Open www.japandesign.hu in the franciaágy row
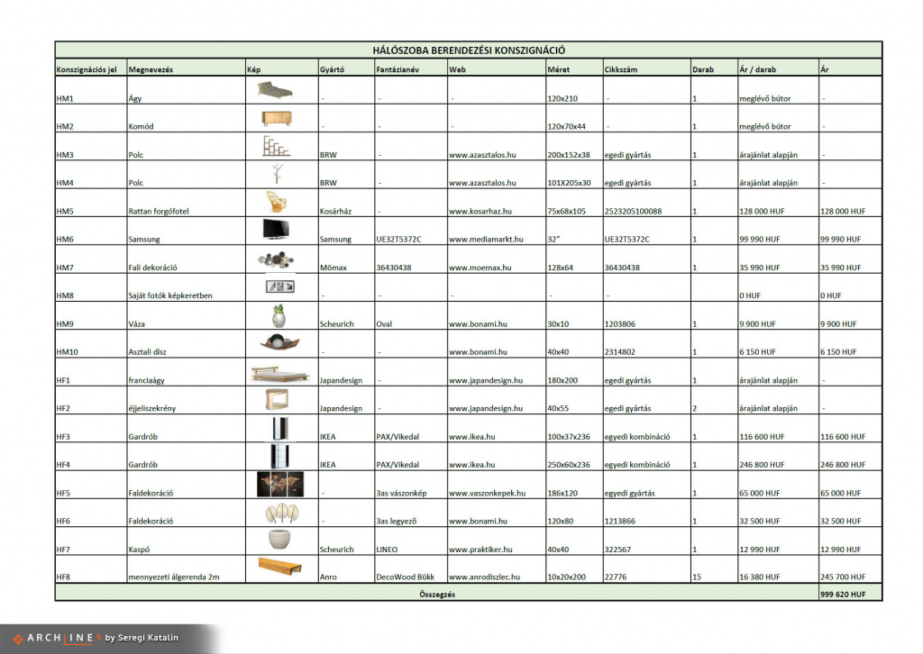The image size is (923, 654). [x=486, y=380]
